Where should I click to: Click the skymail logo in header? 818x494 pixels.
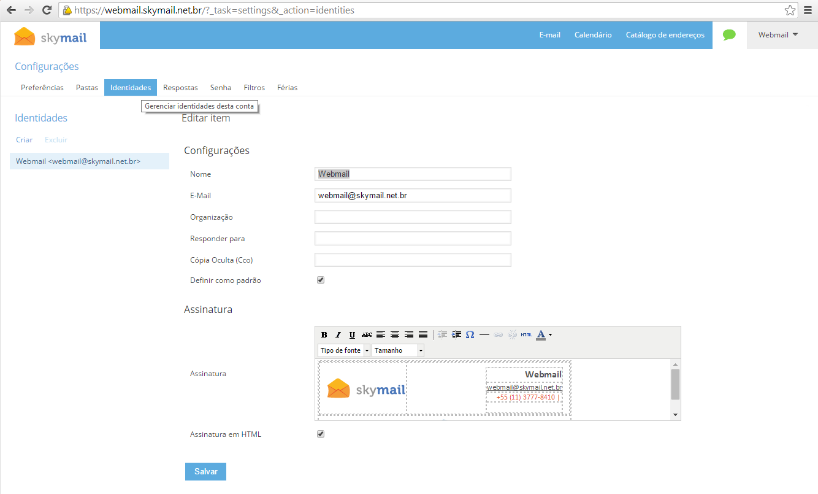50,37
